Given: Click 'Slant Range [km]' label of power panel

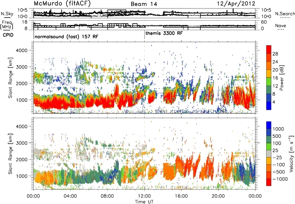Looking at the screenshot, I should point(11,78).
